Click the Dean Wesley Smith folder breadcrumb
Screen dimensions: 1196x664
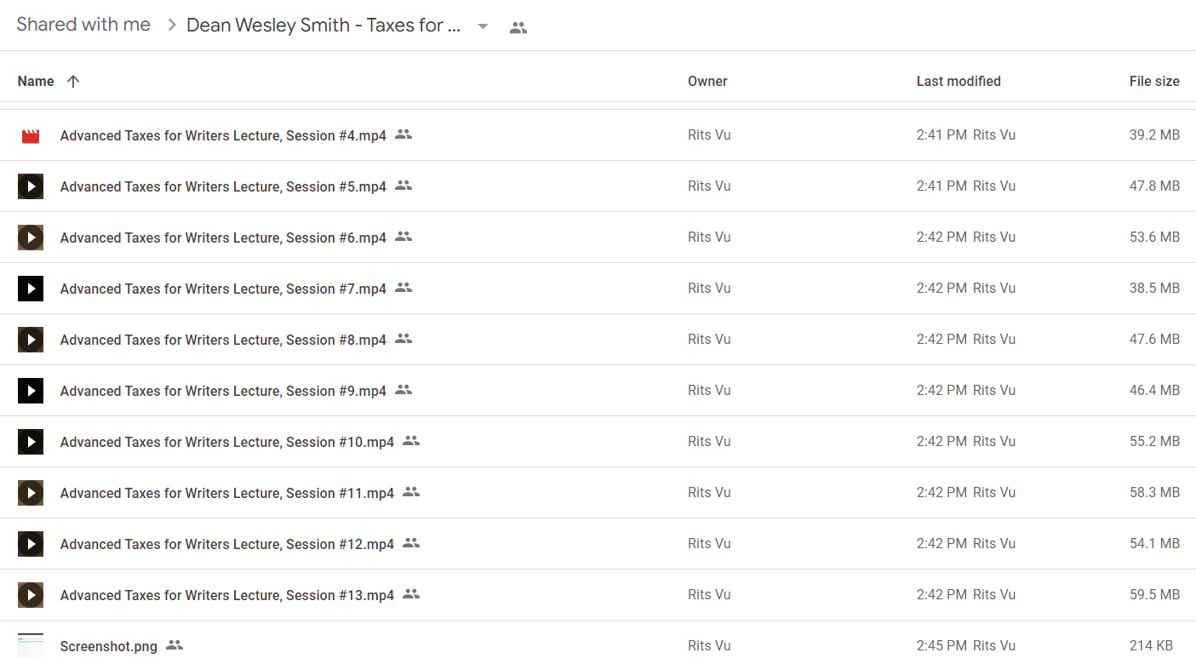pos(323,26)
